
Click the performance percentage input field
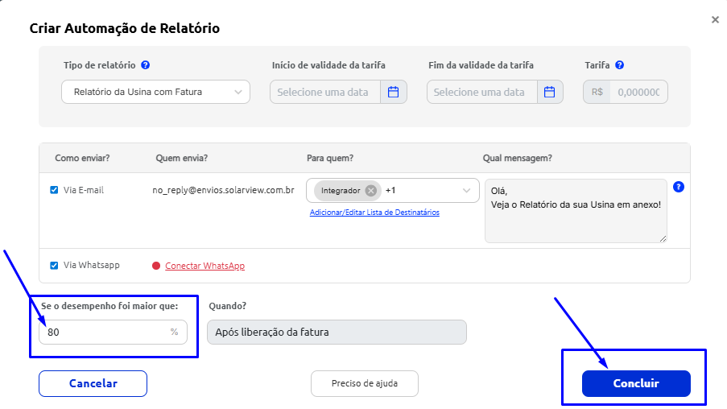pyautogui.click(x=105, y=332)
